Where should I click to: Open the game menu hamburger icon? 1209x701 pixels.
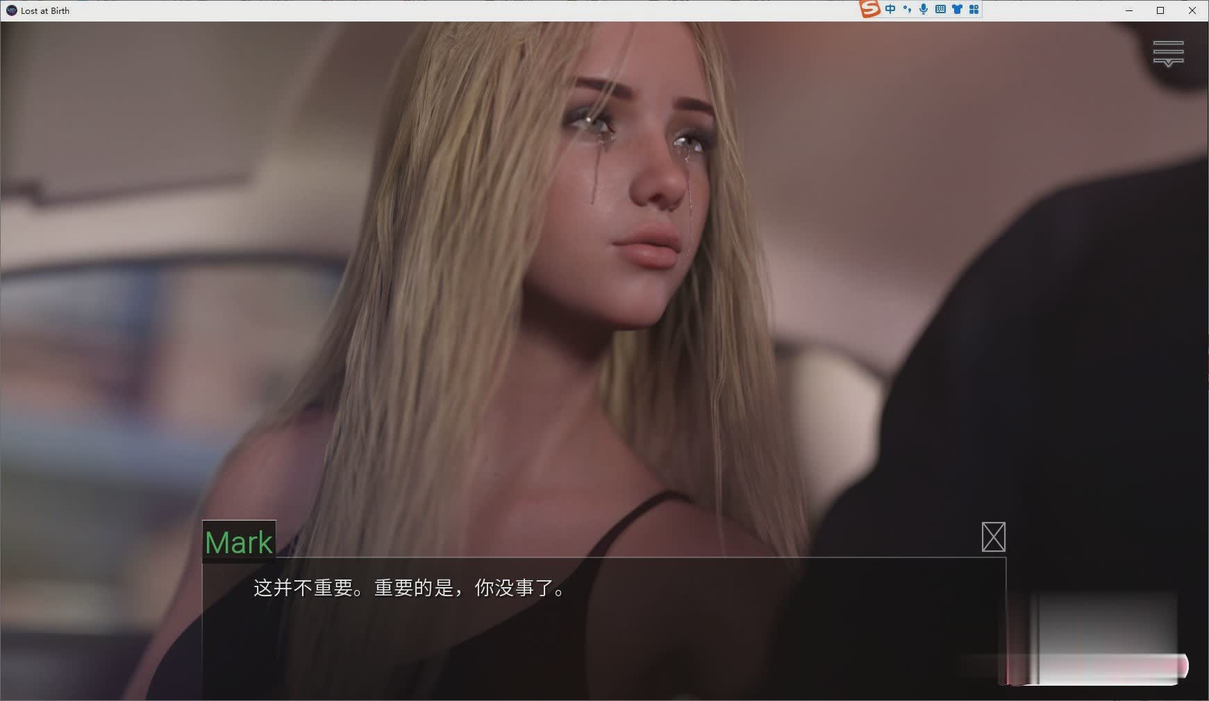tap(1169, 53)
